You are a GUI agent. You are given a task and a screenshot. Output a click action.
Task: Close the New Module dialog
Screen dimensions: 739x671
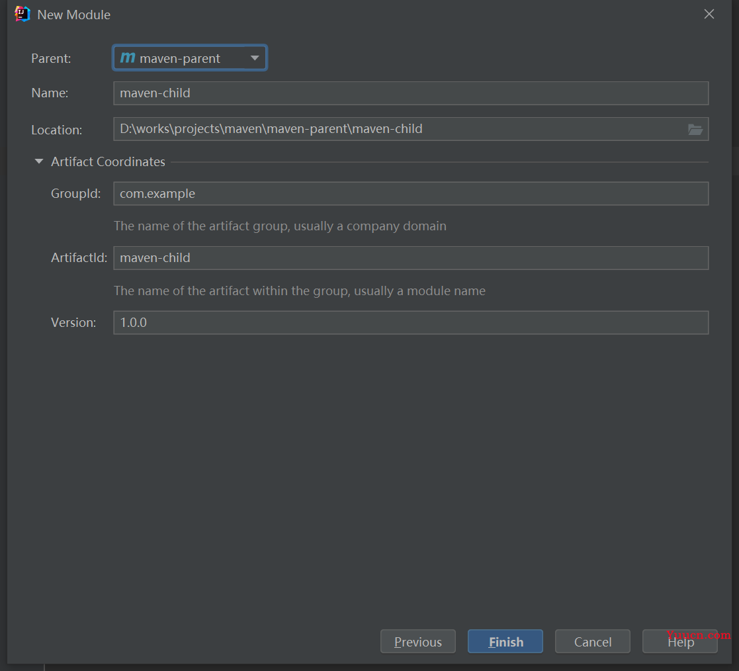click(709, 14)
